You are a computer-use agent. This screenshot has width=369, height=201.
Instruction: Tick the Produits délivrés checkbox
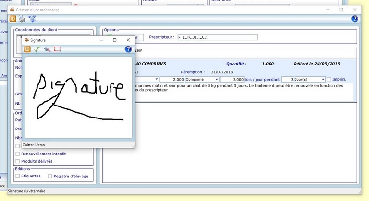pyautogui.click(x=18, y=161)
